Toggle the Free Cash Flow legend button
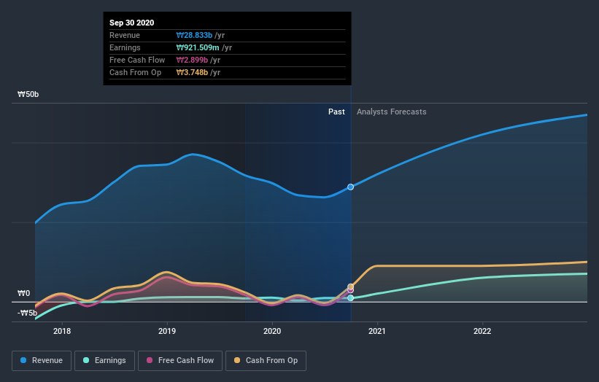The image size is (599, 382). [180, 361]
